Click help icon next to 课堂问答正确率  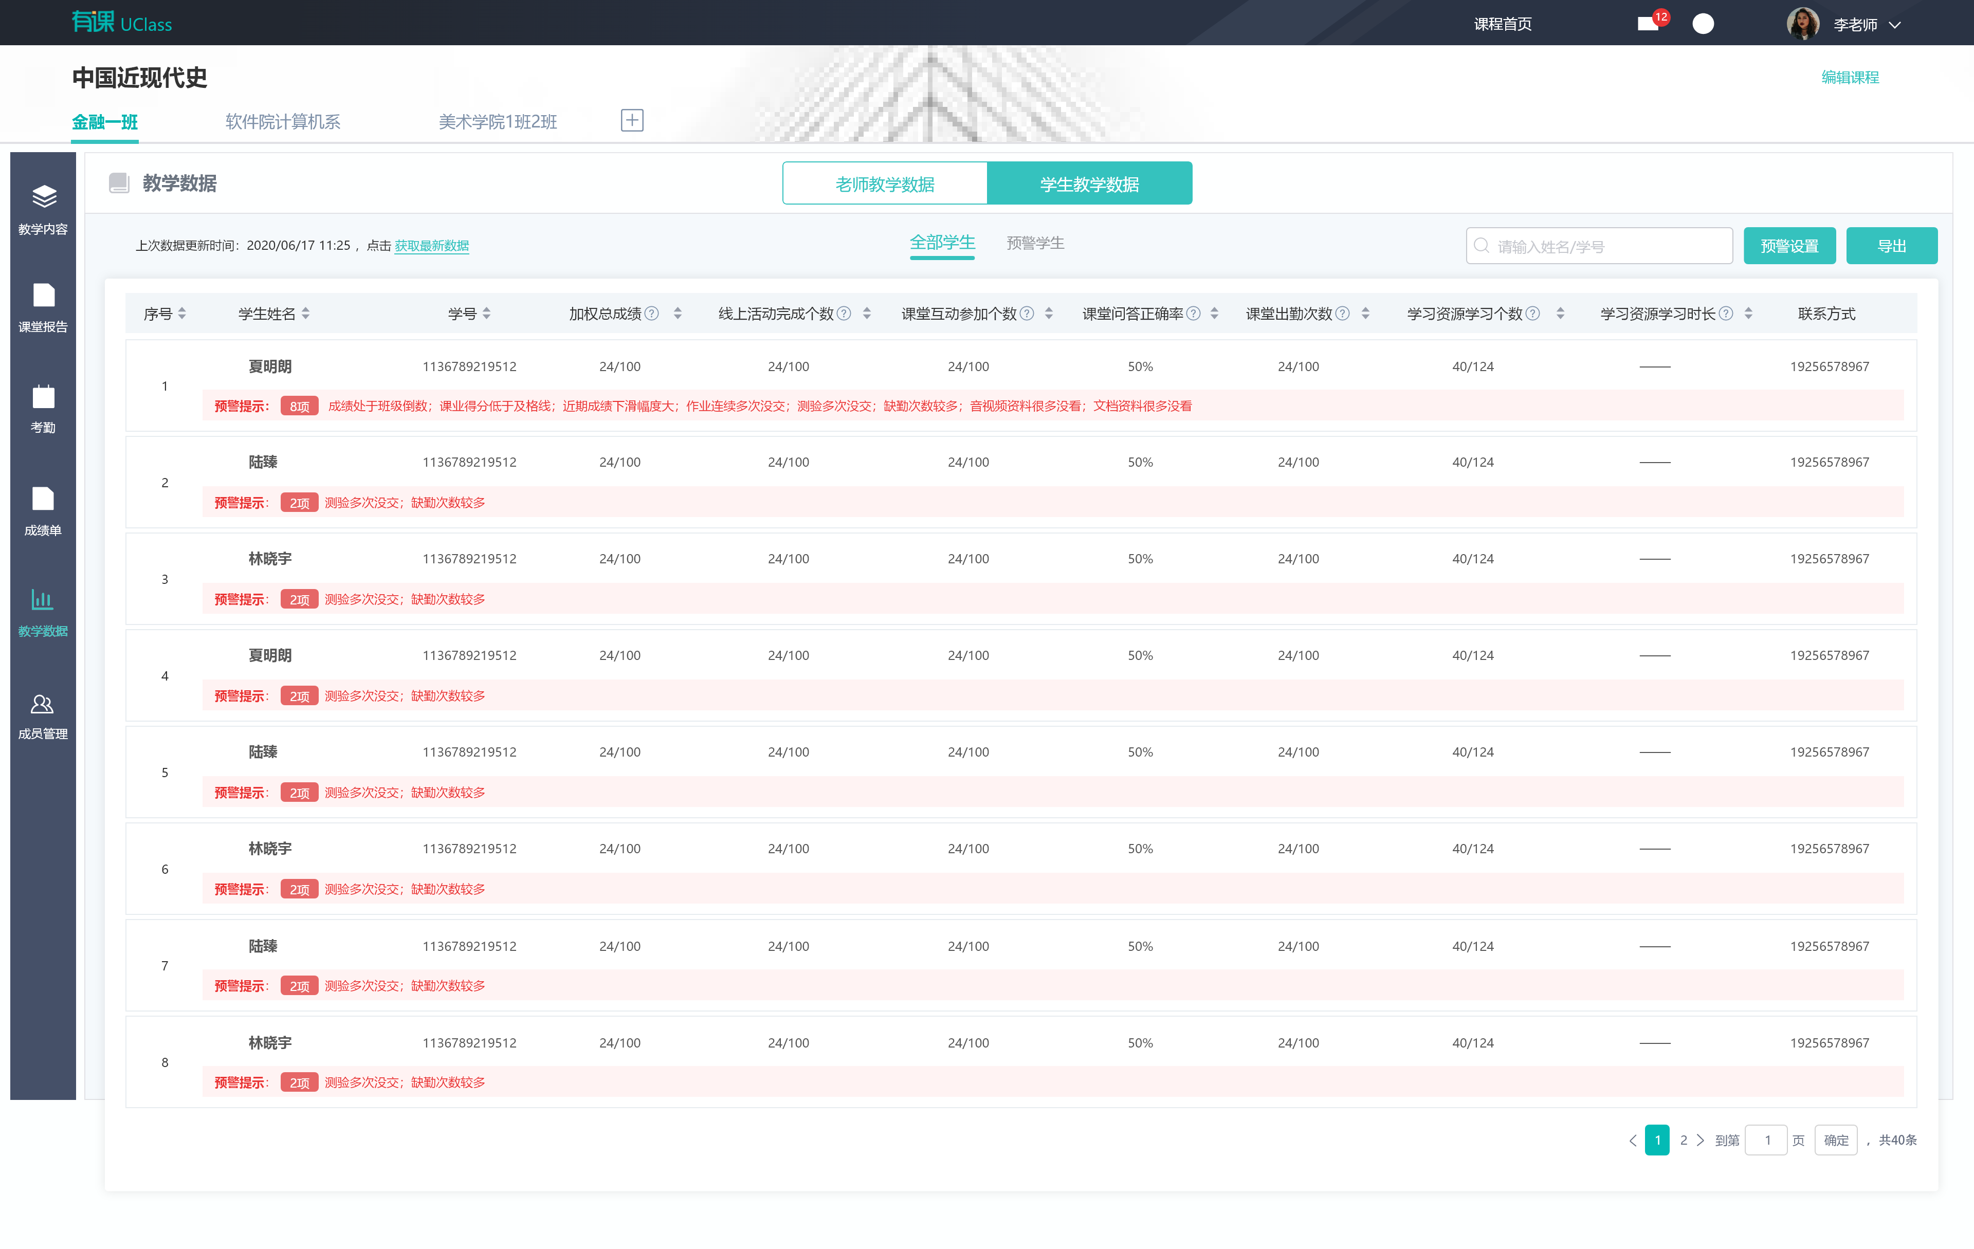(x=1194, y=314)
